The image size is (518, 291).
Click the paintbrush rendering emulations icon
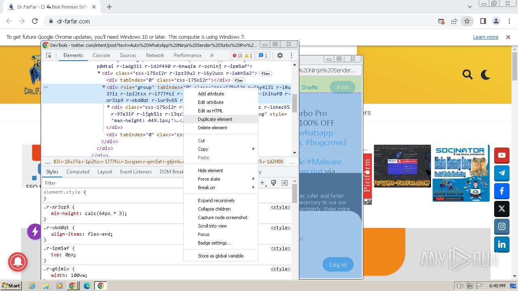click(x=274, y=183)
